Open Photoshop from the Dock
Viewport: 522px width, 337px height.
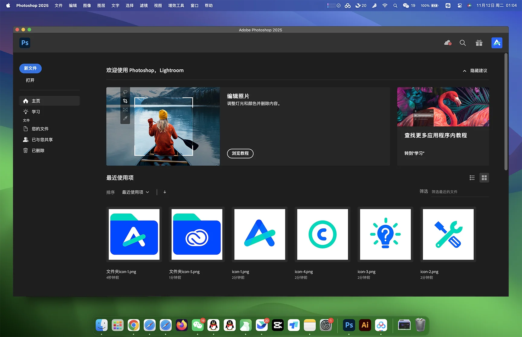point(349,325)
